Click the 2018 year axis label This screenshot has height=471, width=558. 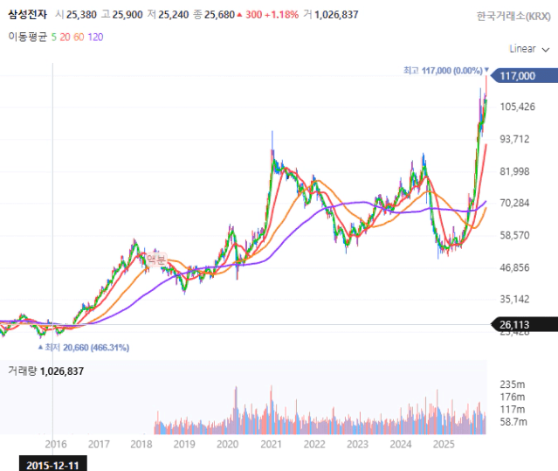(141, 444)
